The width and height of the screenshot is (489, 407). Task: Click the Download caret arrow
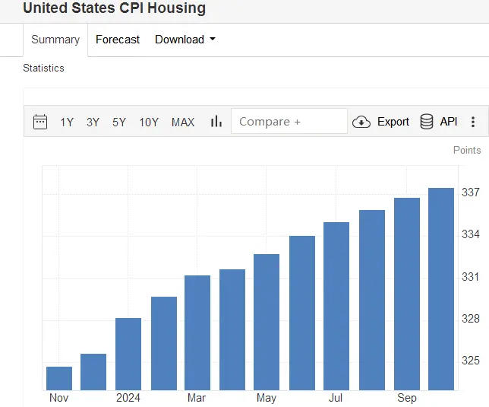click(x=213, y=39)
